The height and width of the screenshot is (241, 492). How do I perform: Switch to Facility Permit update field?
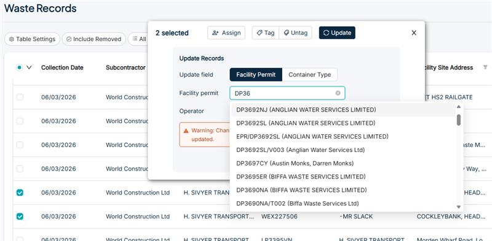pos(256,74)
